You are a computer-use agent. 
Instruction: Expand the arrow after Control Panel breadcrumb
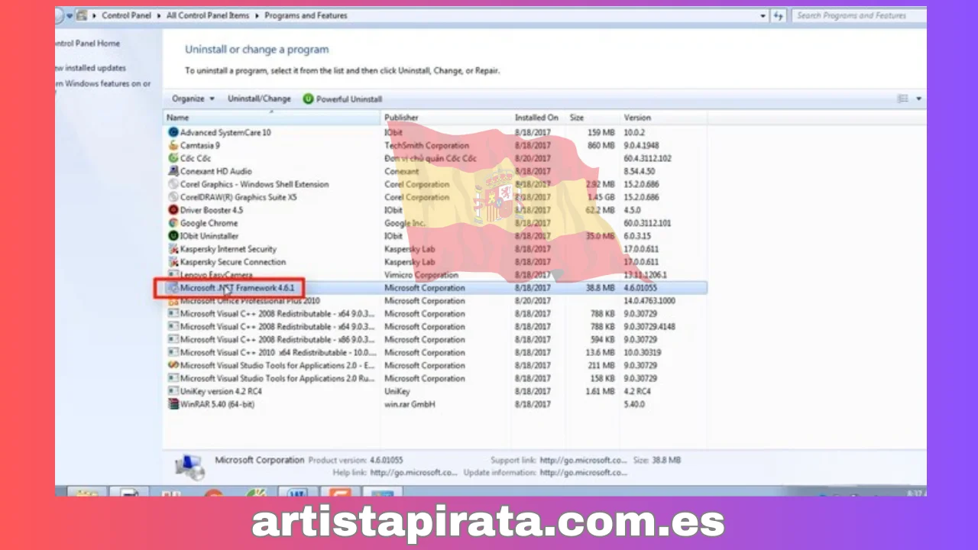coord(160,15)
